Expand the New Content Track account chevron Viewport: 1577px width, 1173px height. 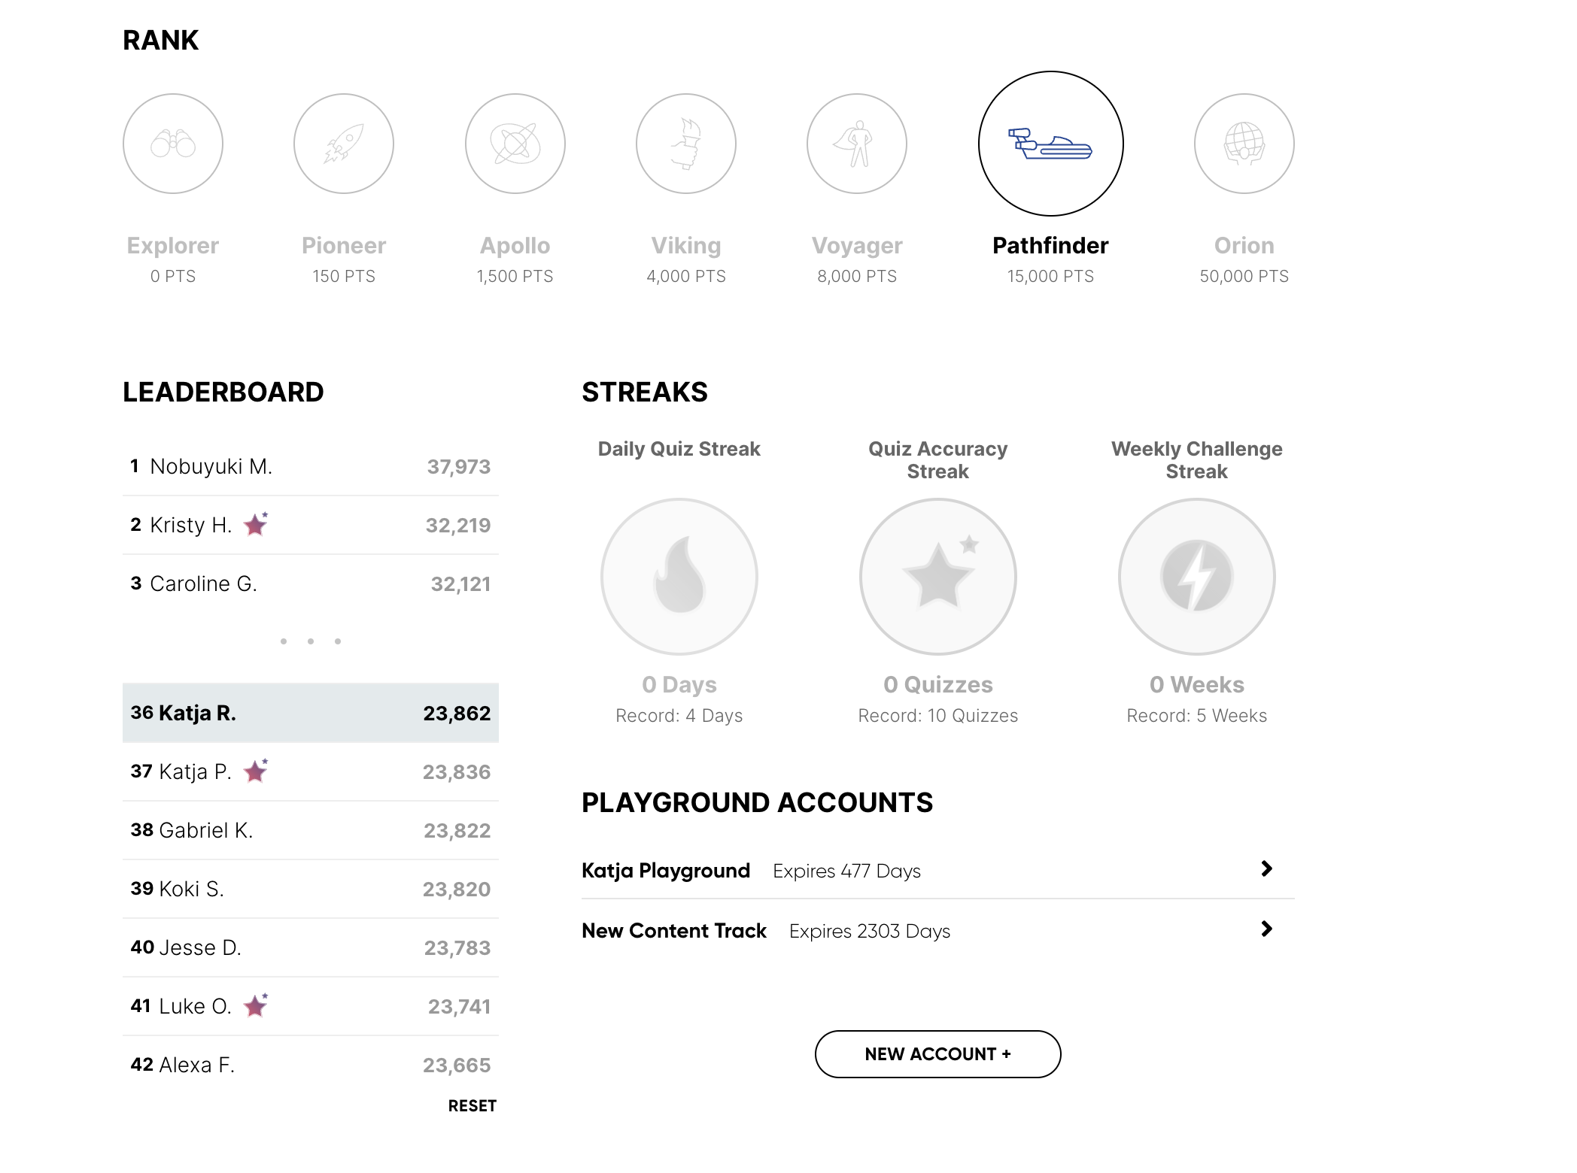click(1267, 929)
